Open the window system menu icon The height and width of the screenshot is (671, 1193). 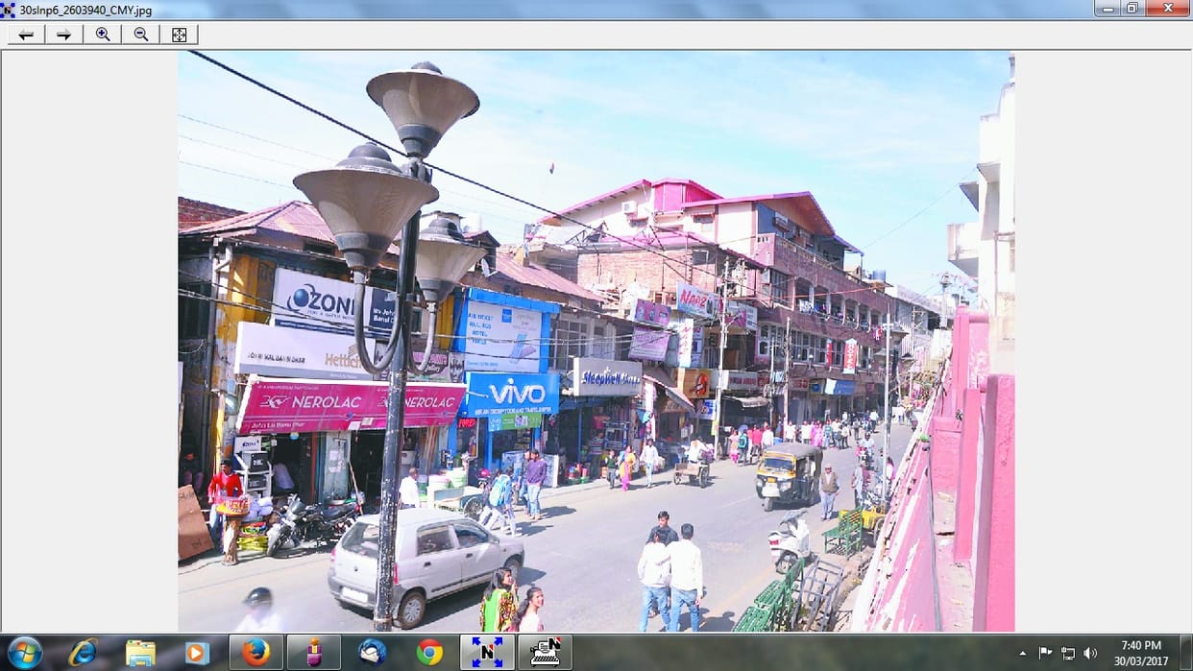pyautogui.click(x=8, y=10)
